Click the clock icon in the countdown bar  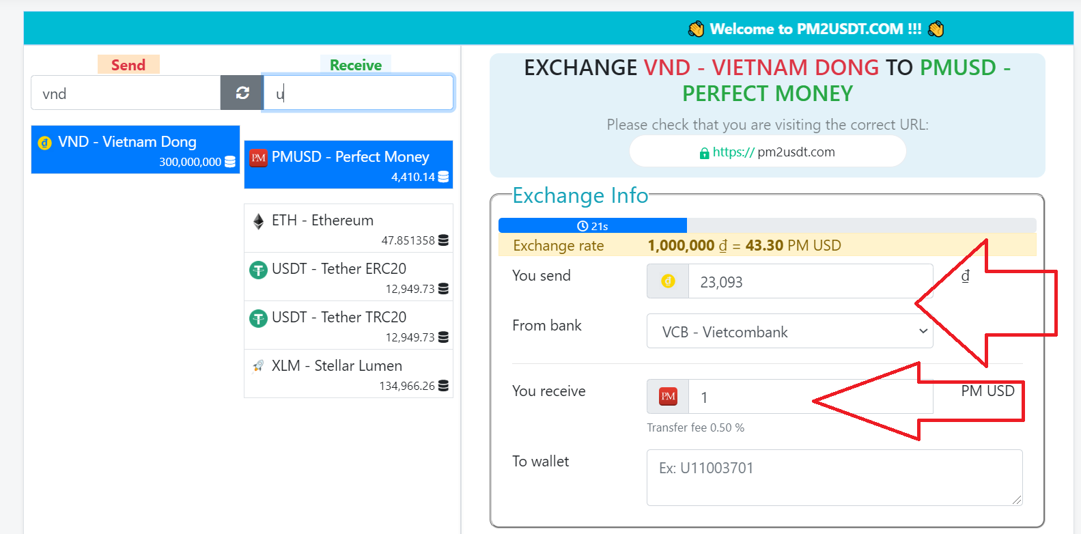tap(582, 226)
